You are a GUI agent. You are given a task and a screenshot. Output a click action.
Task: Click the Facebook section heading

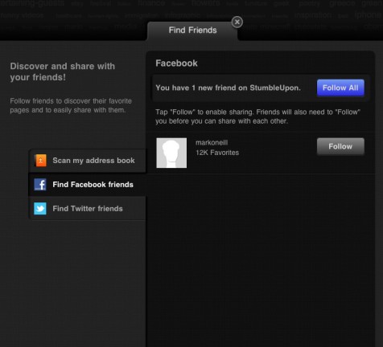pos(176,63)
